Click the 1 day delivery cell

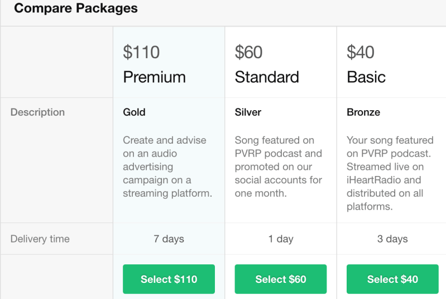click(x=281, y=239)
